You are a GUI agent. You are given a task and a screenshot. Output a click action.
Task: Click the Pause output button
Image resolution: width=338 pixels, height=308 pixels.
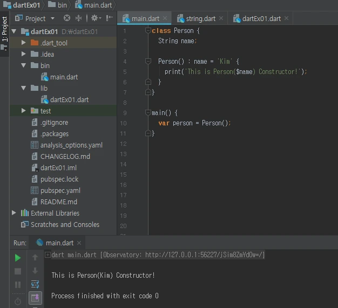point(18,285)
